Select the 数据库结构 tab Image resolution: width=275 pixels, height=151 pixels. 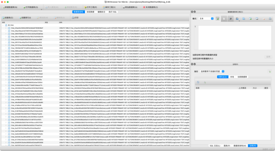79,12
